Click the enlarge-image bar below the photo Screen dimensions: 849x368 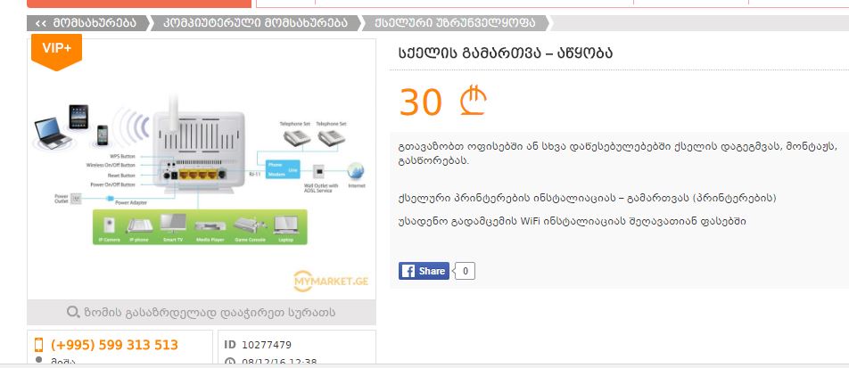coord(202,312)
